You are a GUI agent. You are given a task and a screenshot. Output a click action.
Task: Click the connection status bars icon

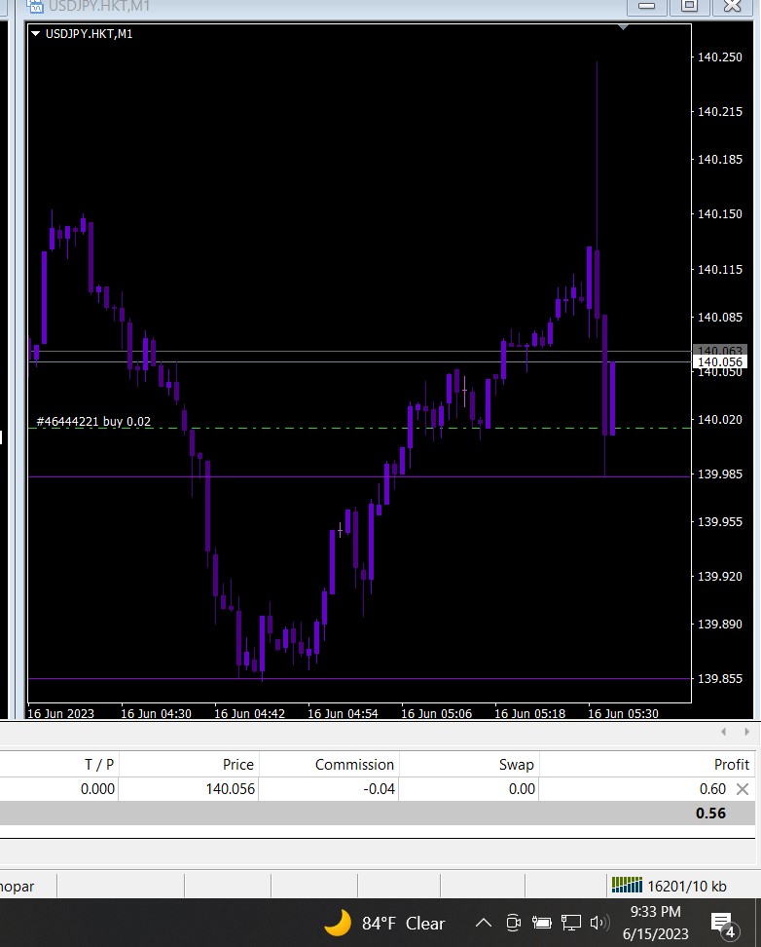pos(627,885)
